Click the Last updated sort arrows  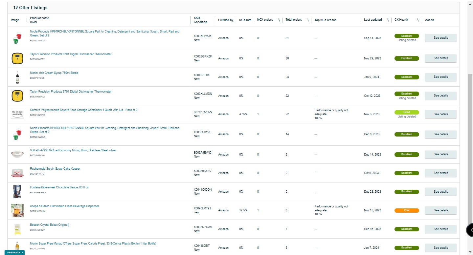pyautogui.click(x=388, y=20)
